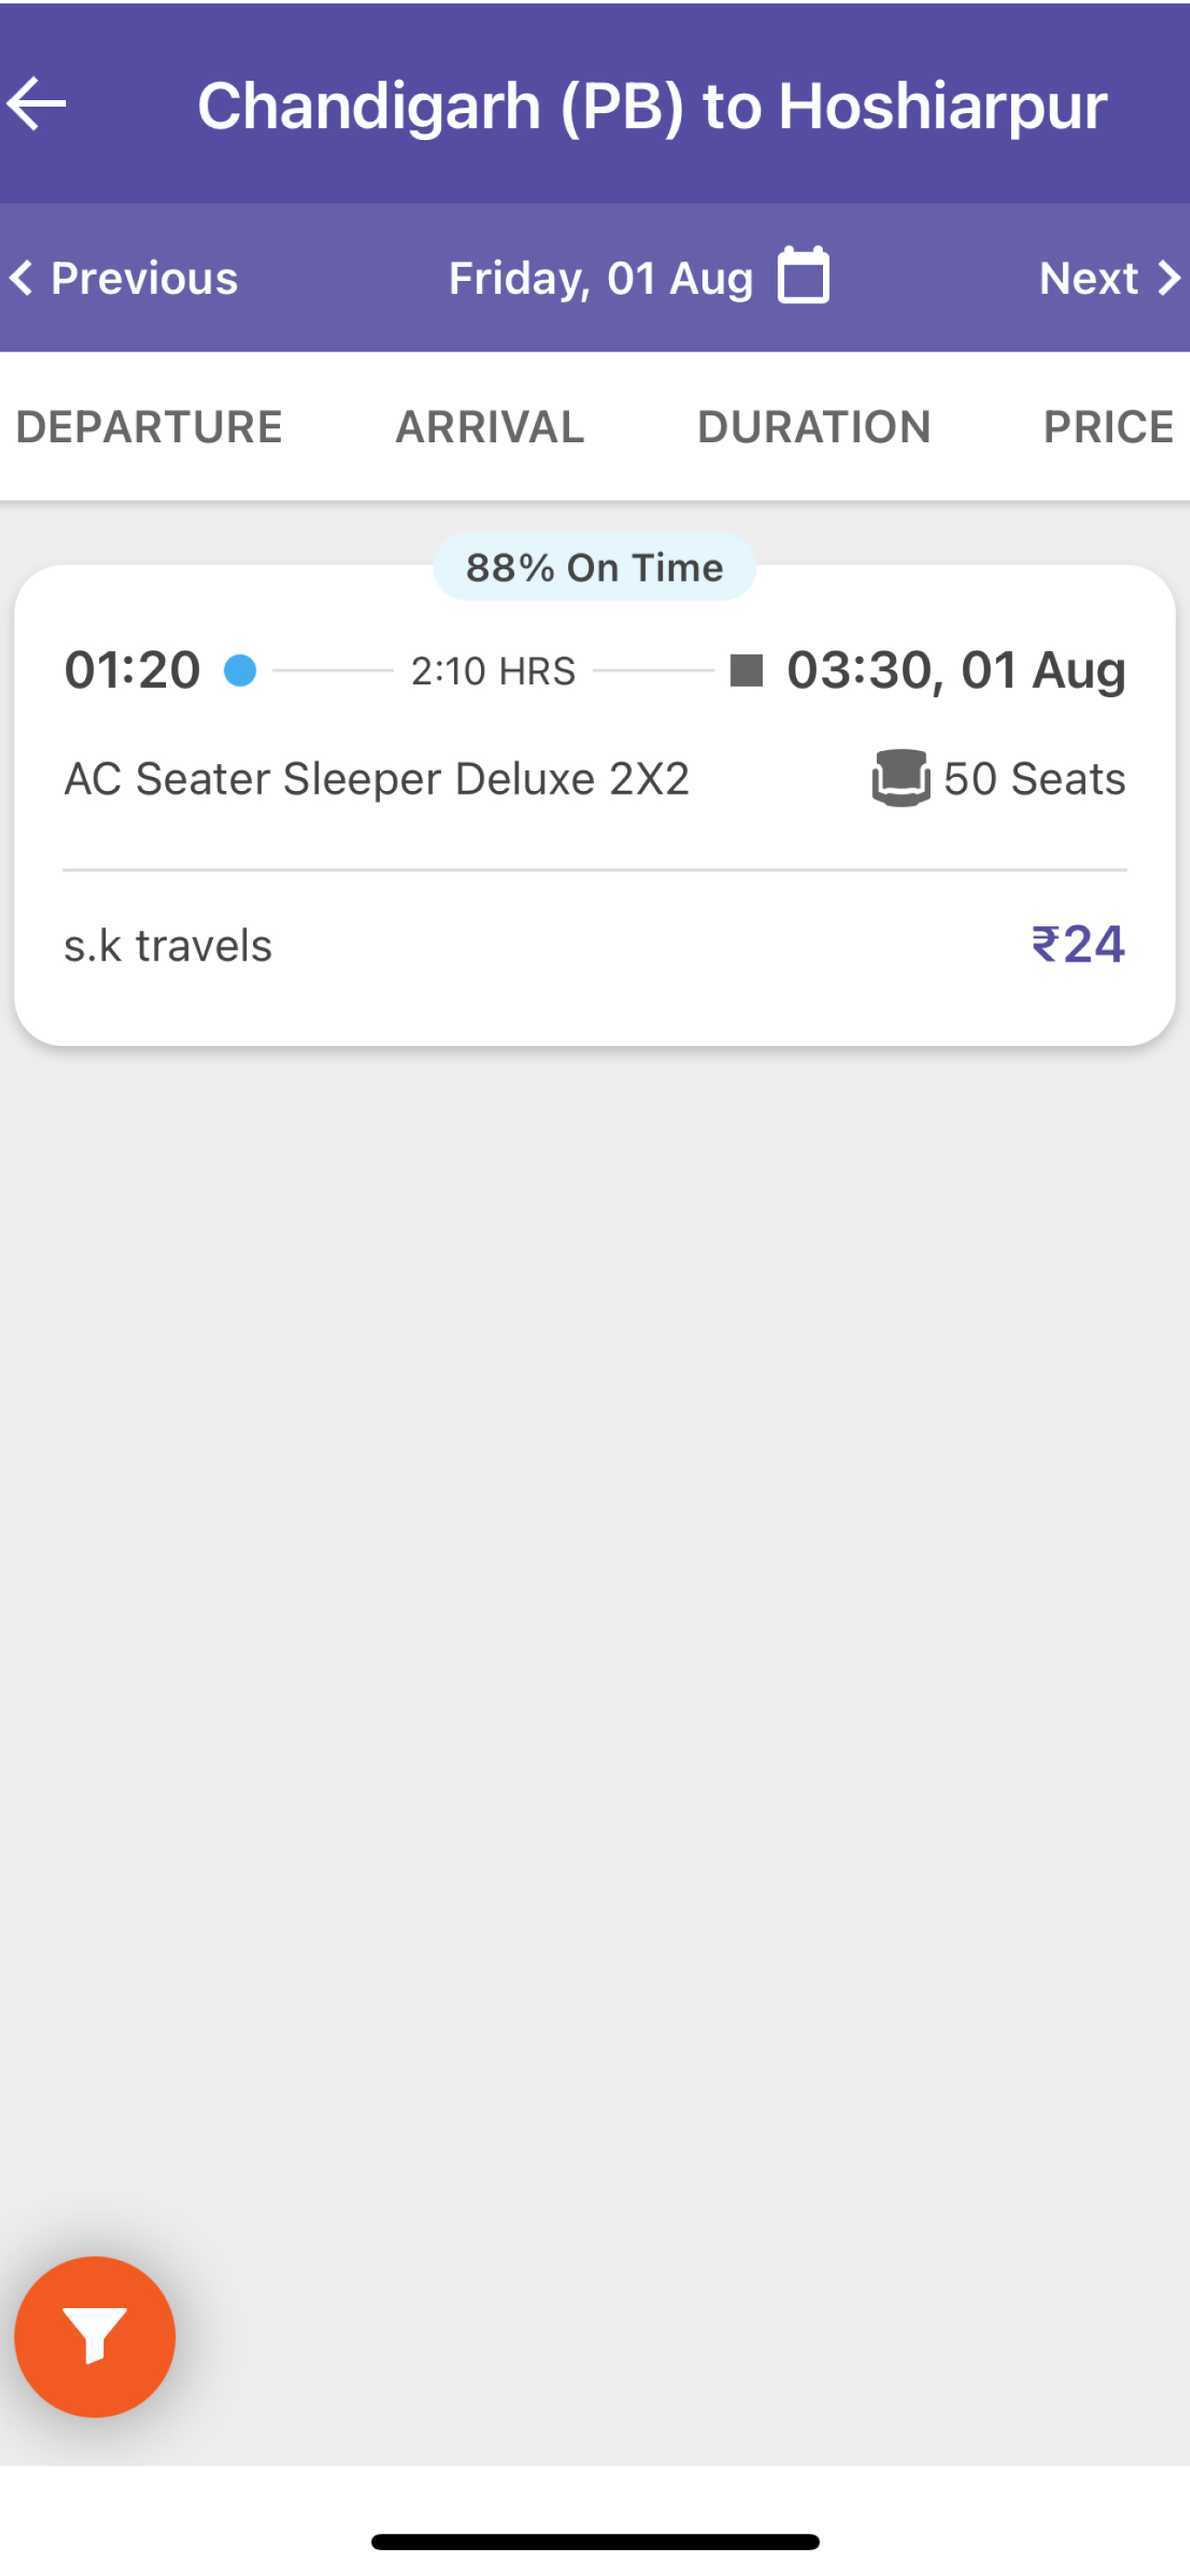Tap the back arrow icon
Screen dimensions: 1190x2576
pyautogui.click(x=36, y=104)
